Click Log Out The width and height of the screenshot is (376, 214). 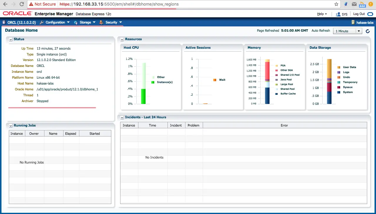[x=359, y=14]
